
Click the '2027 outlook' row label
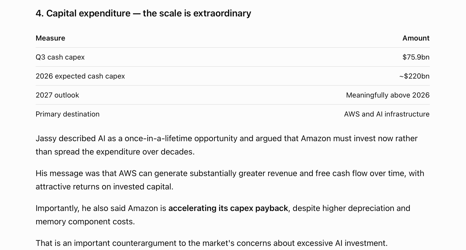tap(57, 95)
